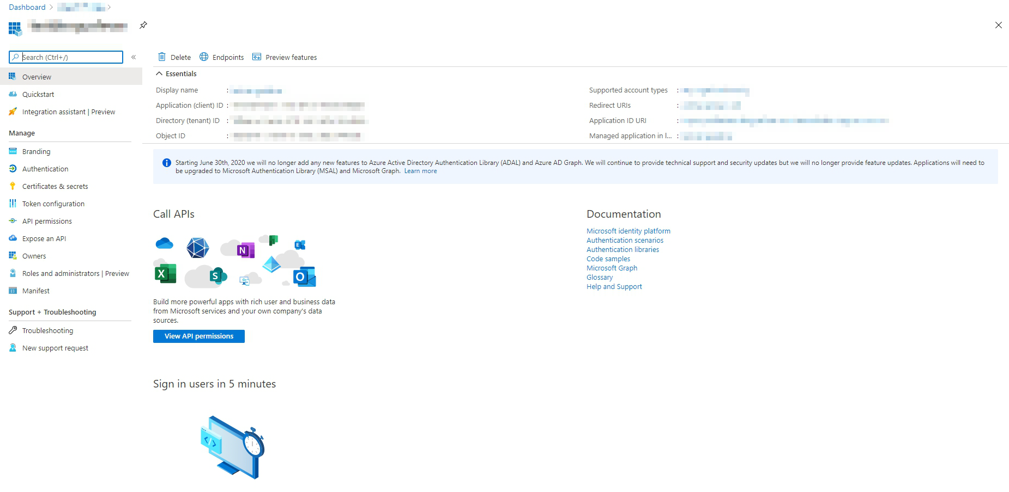The image size is (1009, 492).
Task: Open Authentication scenarios link
Action: coord(625,240)
